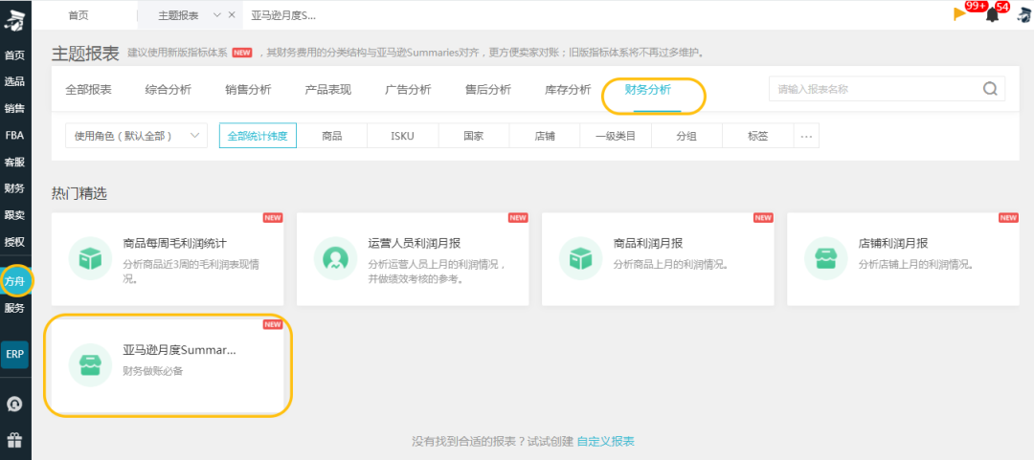Switch to 亚马逊月度S... tab
The width and height of the screenshot is (1034, 460).
[x=283, y=15]
